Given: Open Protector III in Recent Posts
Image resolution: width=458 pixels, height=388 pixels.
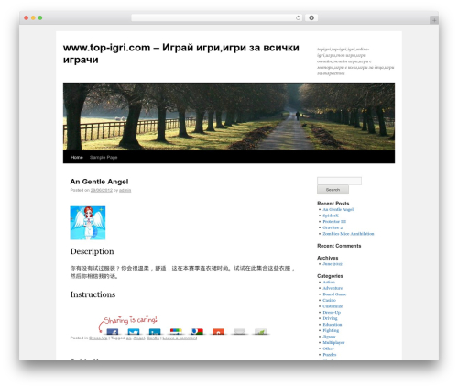Looking at the screenshot, I should [334, 222].
